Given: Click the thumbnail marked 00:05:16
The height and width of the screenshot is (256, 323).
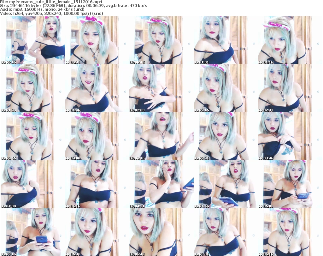Looking at the screenshot, I should coord(32,232).
